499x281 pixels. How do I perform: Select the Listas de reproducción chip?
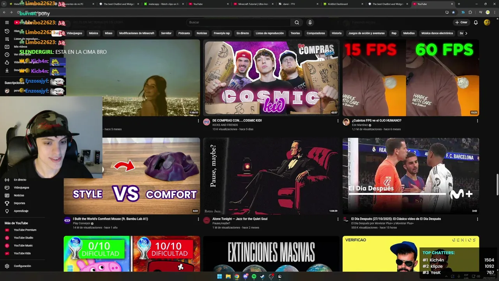pos(270,33)
